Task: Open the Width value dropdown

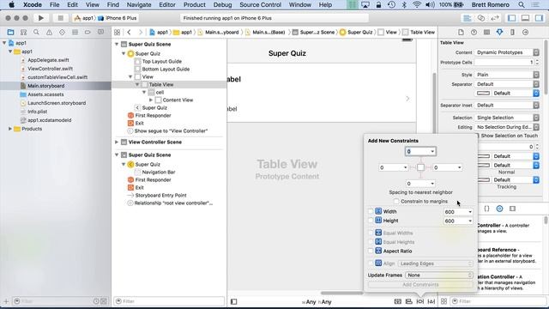Action: click(x=470, y=212)
